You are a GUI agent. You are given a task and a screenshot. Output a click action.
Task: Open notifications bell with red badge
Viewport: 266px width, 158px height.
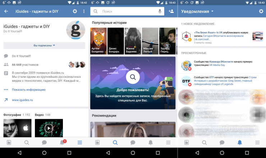[x=63, y=142]
